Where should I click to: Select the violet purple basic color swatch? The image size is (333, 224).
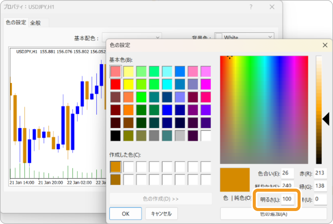click(x=206, y=110)
